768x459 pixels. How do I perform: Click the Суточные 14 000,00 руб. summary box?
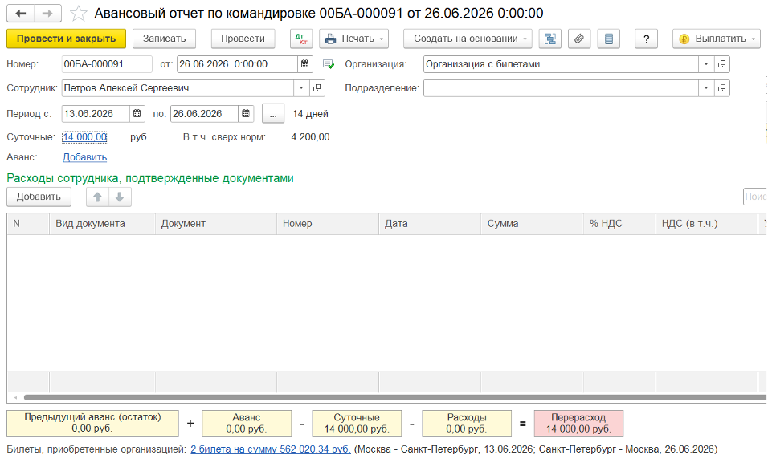[357, 423]
